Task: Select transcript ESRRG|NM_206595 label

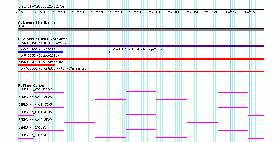Action: [32, 127]
